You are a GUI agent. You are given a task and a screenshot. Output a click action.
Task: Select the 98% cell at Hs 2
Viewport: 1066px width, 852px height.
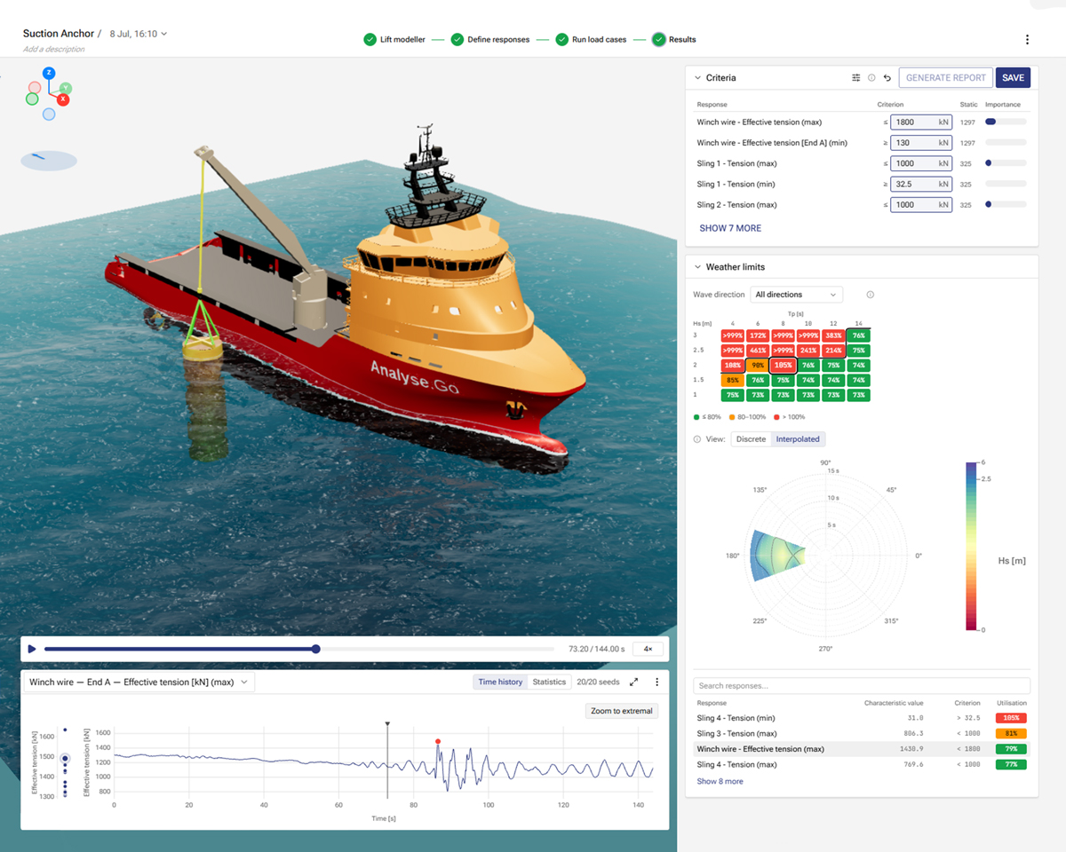(758, 365)
